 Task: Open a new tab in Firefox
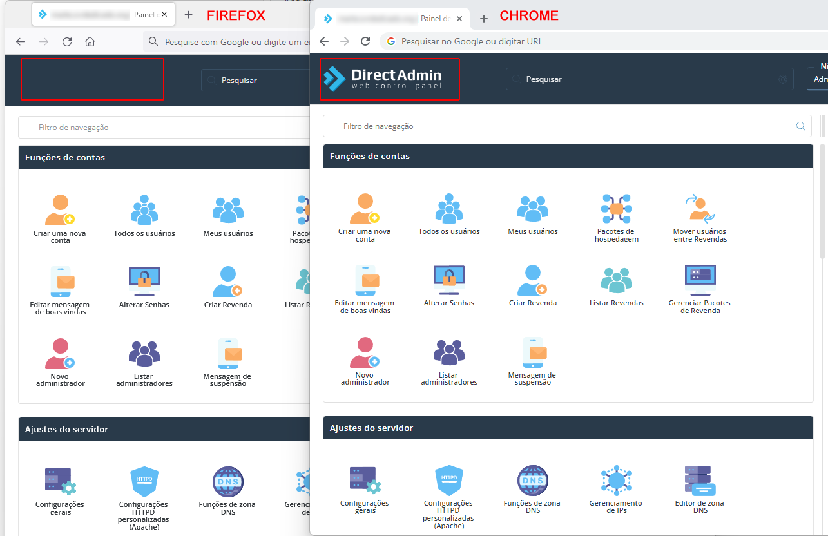[x=188, y=15]
